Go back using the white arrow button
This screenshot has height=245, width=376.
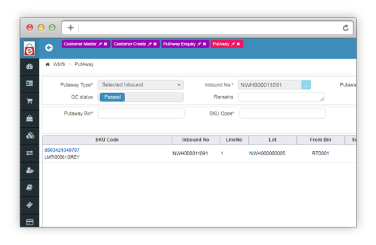tap(49, 48)
